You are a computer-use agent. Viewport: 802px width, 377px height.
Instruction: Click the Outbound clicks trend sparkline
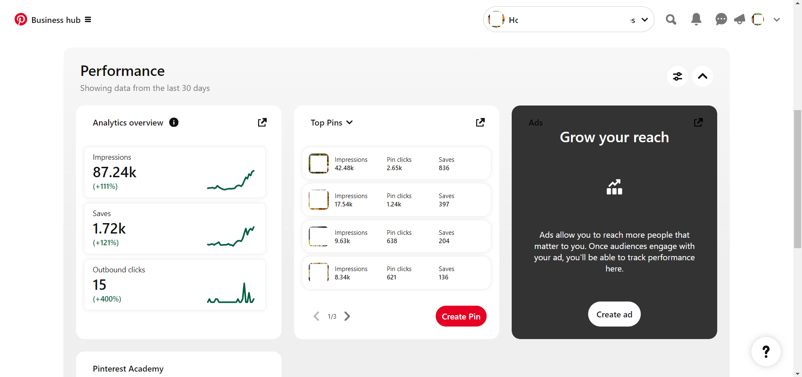pos(231,293)
